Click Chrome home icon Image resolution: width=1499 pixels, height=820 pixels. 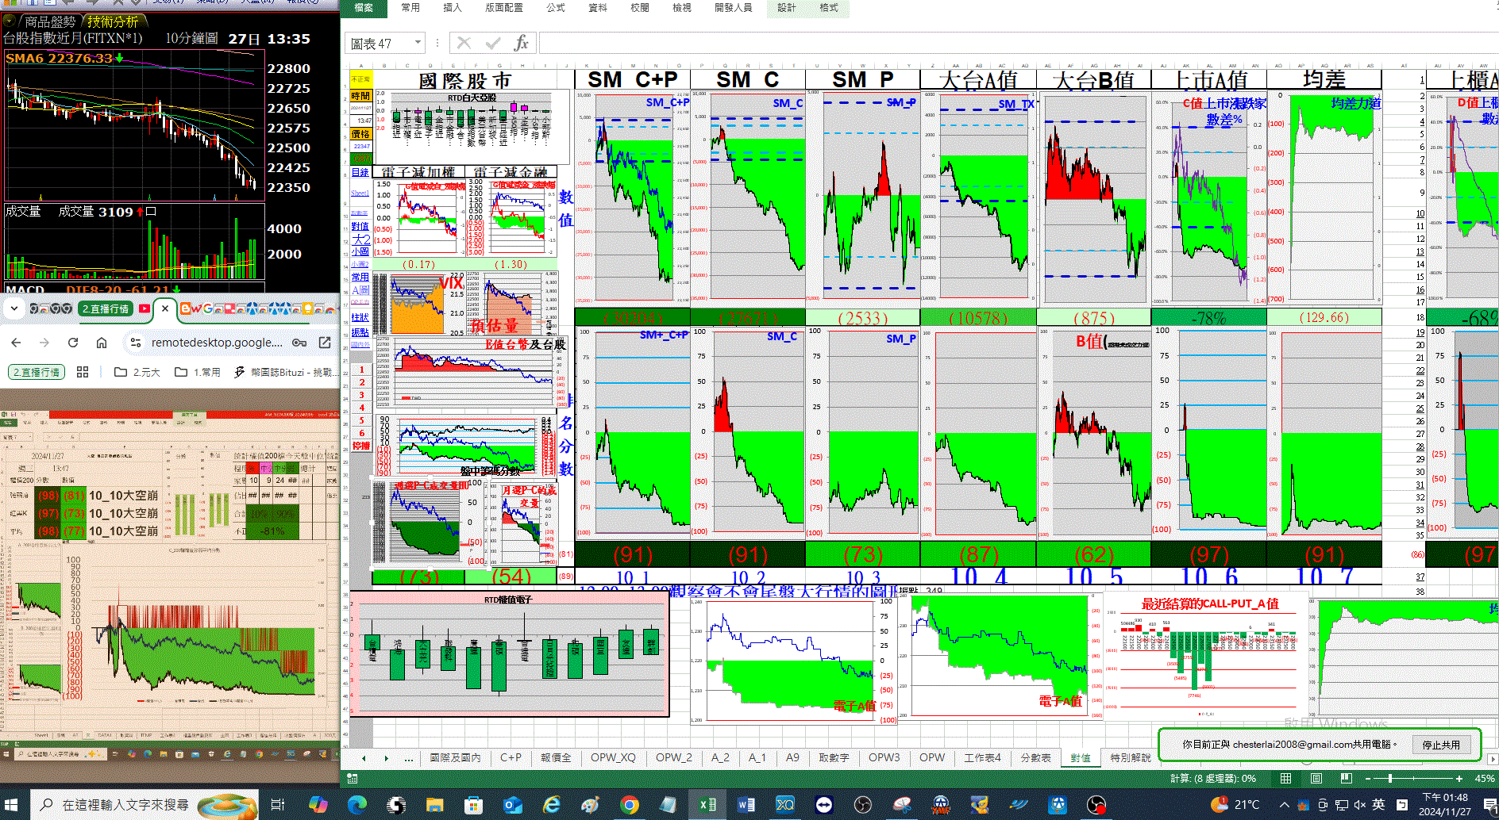[x=102, y=343]
